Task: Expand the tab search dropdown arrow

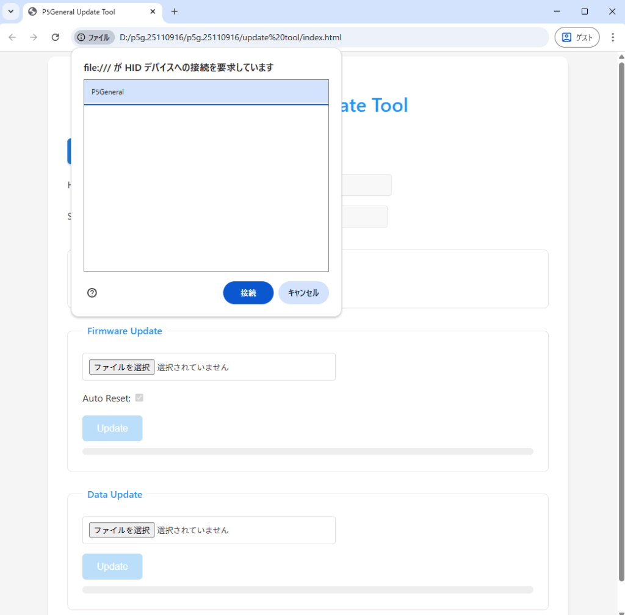Action: pos(10,12)
